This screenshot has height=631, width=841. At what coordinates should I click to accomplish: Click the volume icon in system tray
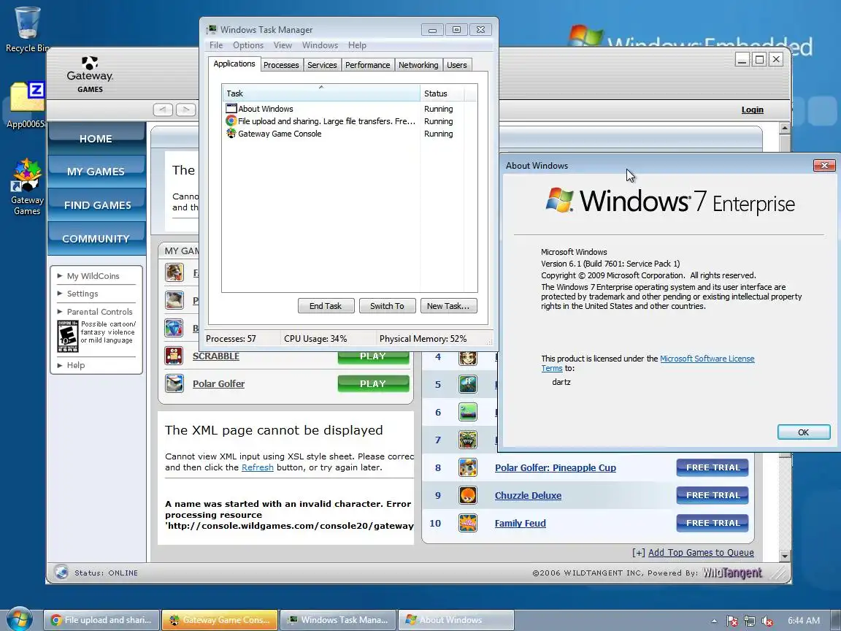tap(767, 621)
